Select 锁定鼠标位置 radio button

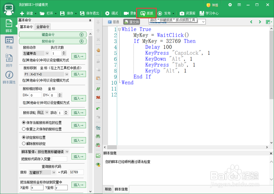[x=24, y=137]
